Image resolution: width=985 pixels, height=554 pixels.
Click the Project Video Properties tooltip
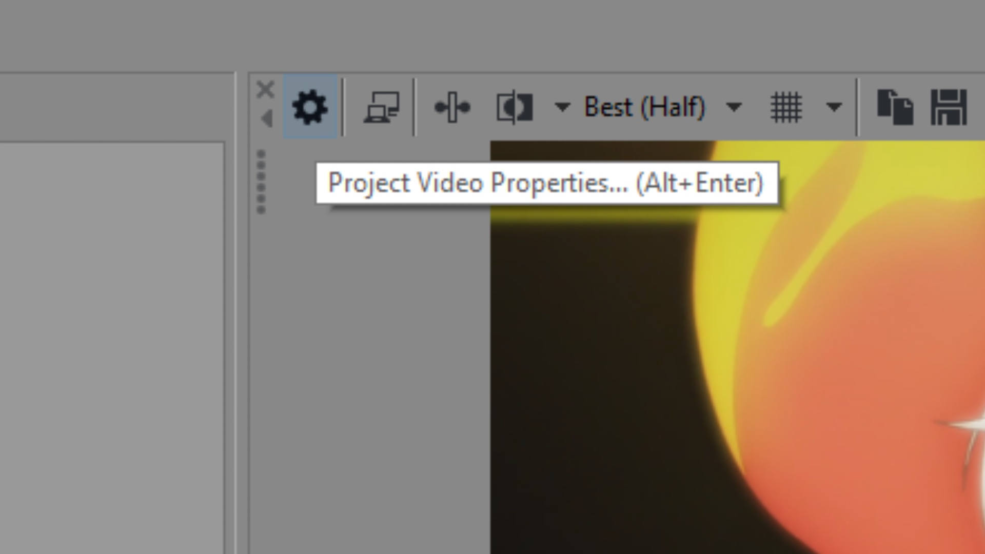point(546,183)
